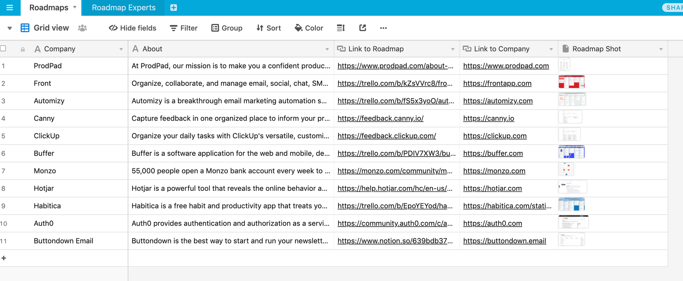Image resolution: width=683 pixels, height=281 pixels.
Task: Click the lock icon in Company header
Action: pos(23,49)
